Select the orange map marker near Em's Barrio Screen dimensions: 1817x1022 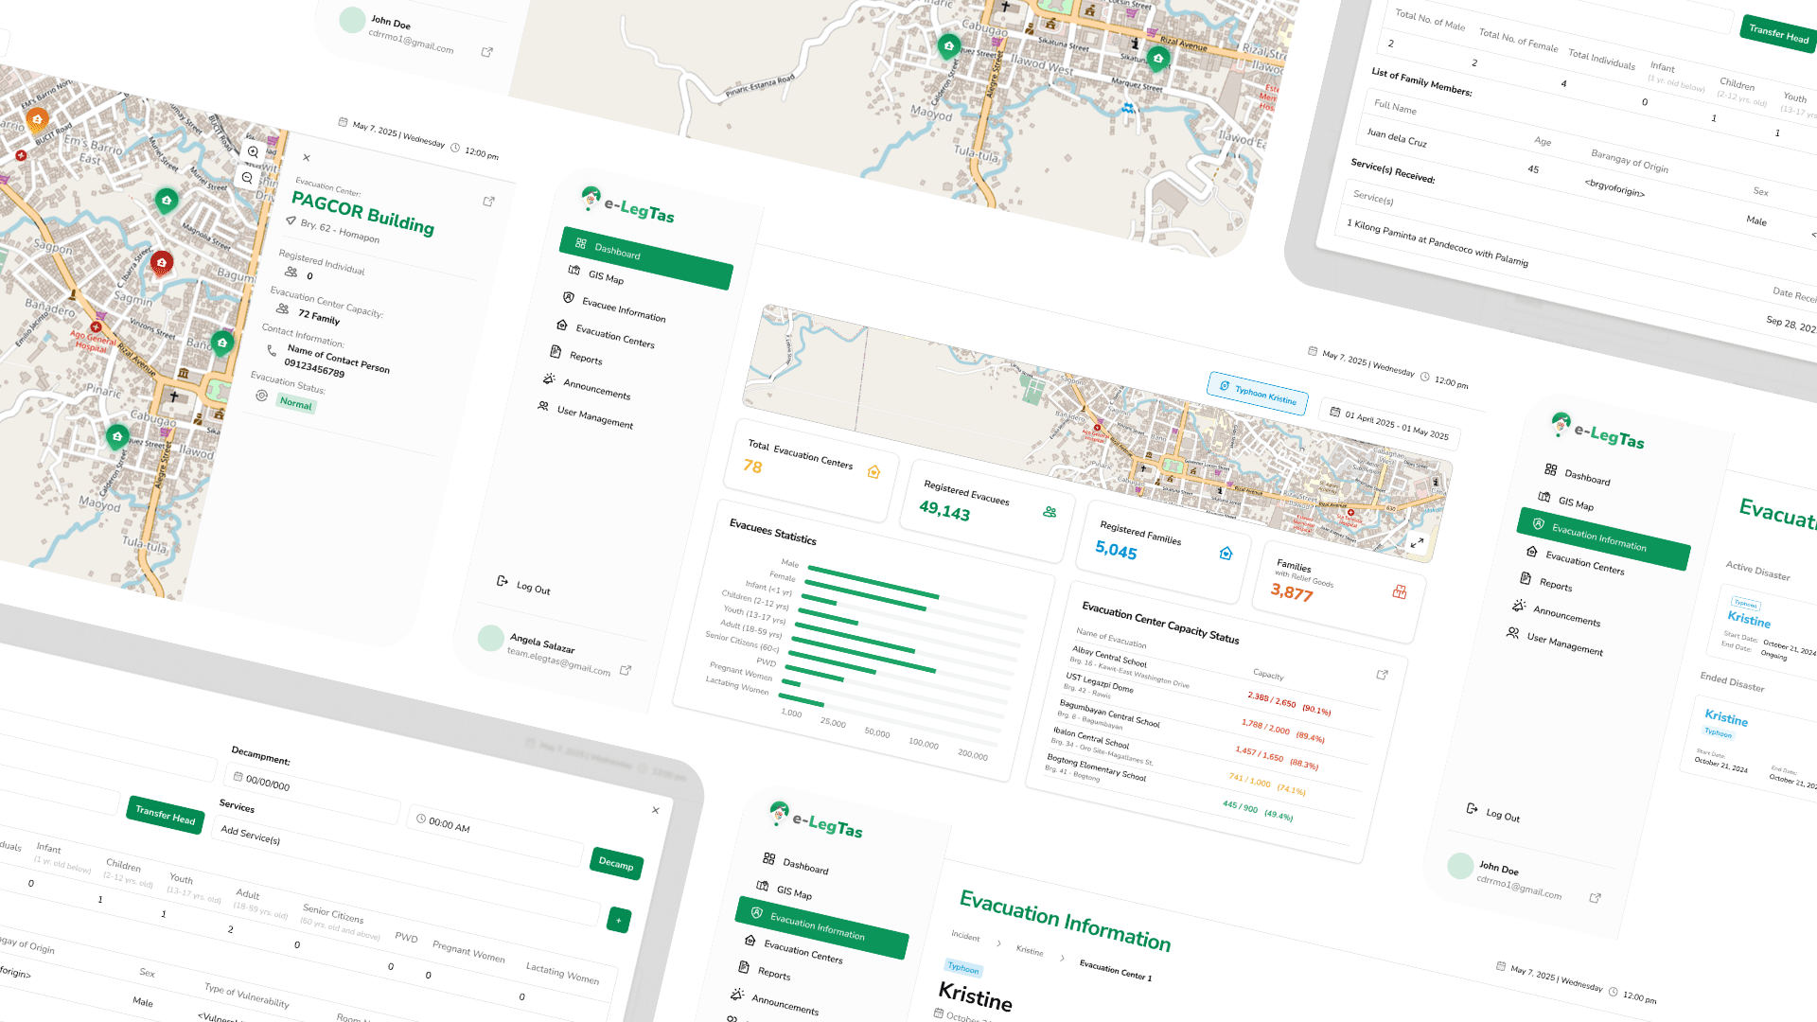click(x=37, y=119)
